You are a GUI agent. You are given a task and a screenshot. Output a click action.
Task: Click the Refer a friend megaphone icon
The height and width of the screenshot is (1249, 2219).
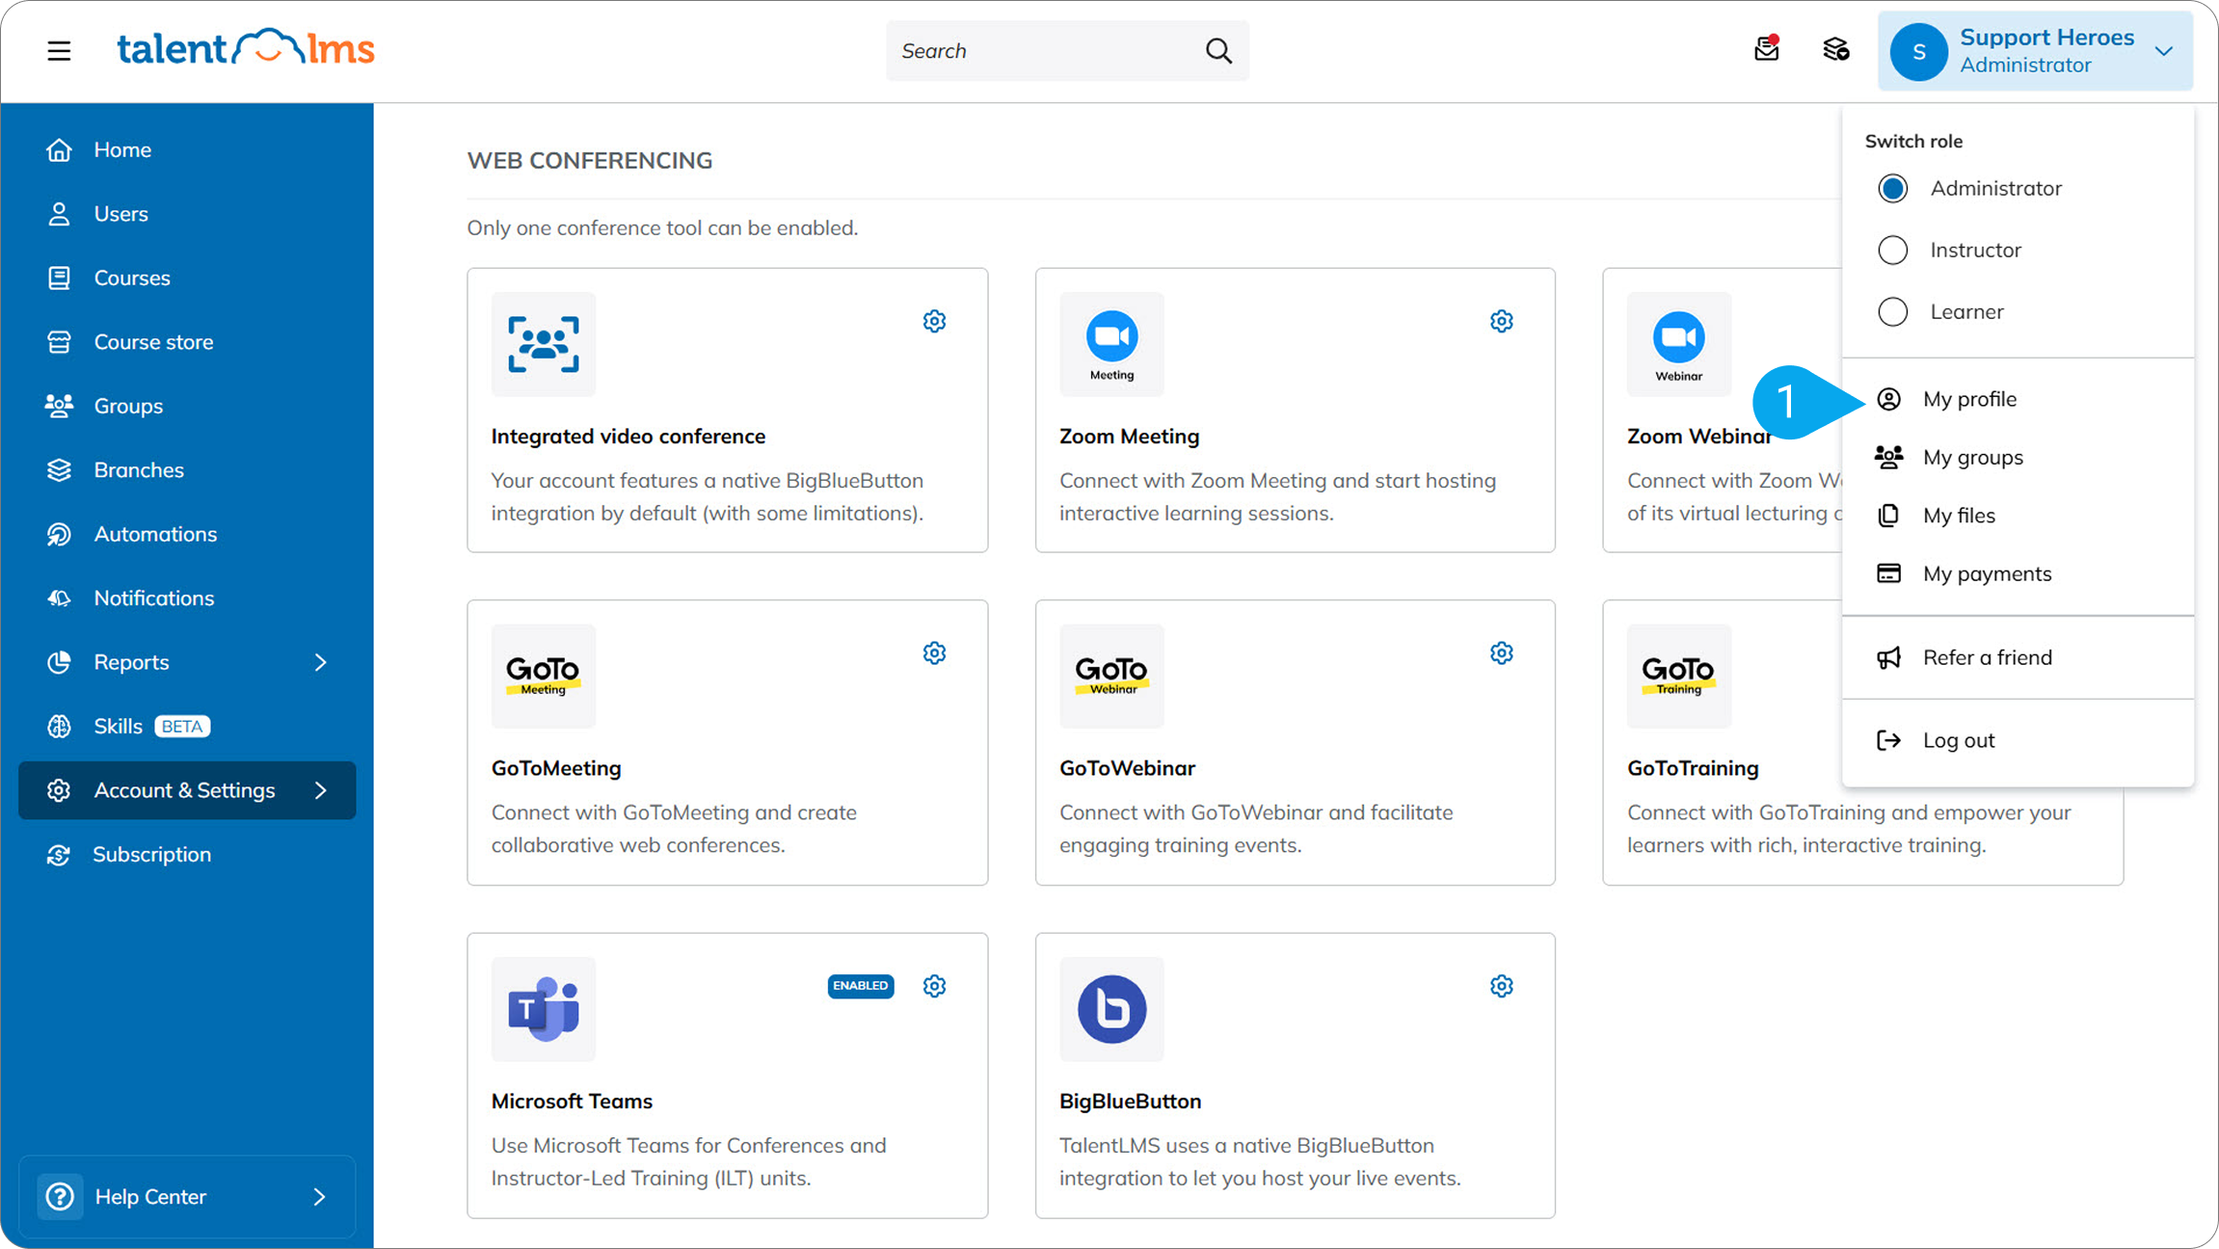[1888, 657]
